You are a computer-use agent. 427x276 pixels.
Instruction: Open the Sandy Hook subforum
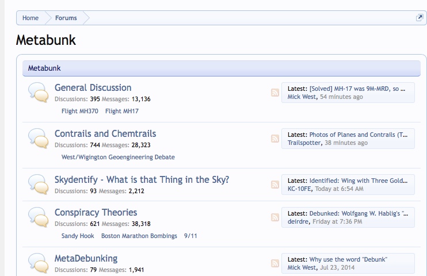pos(78,236)
